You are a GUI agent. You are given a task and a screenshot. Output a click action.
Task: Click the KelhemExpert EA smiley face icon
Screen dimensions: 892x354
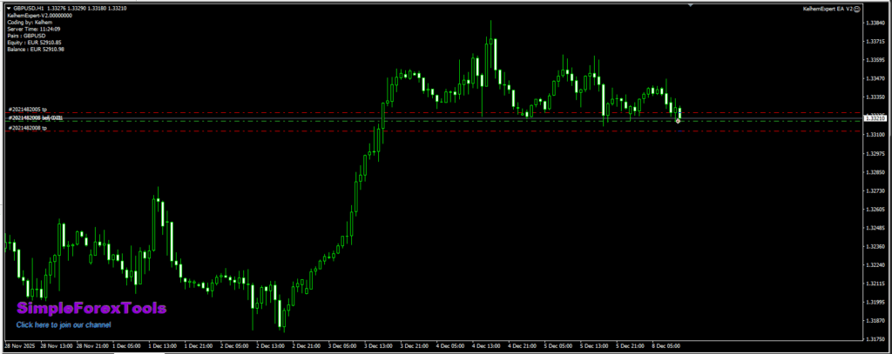click(x=857, y=8)
